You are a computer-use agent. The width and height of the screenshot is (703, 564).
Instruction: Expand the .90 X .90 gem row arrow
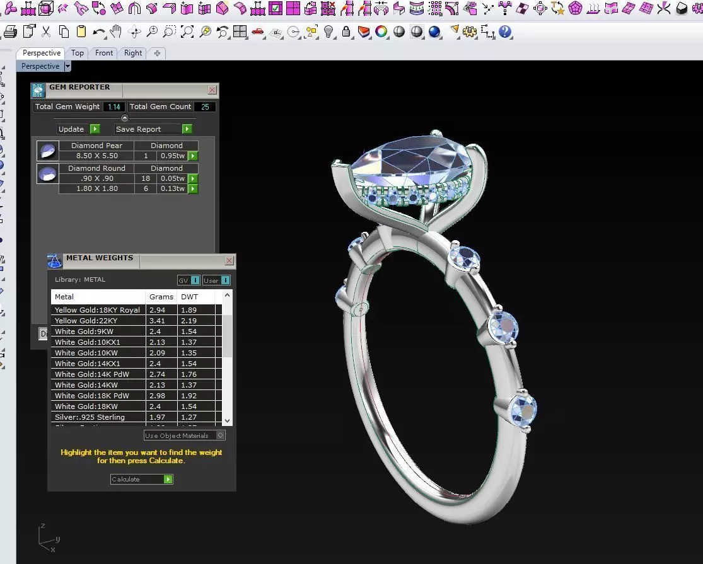(193, 178)
